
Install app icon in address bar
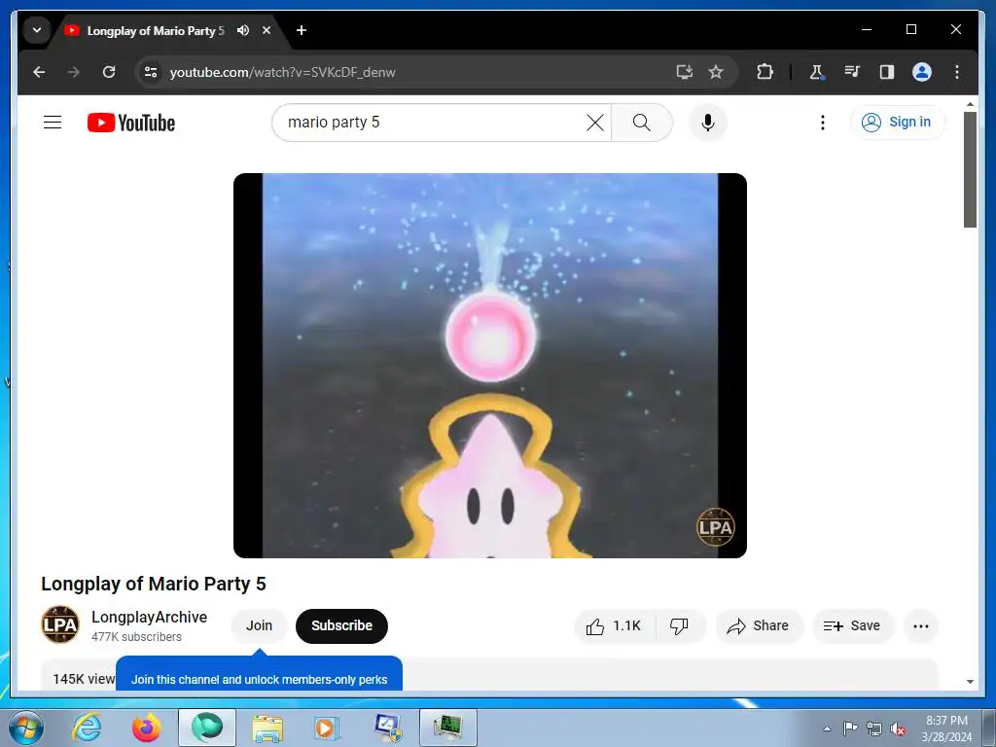[684, 72]
